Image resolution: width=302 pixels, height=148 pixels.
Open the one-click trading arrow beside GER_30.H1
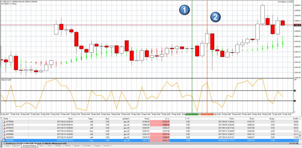tap(1, 2)
